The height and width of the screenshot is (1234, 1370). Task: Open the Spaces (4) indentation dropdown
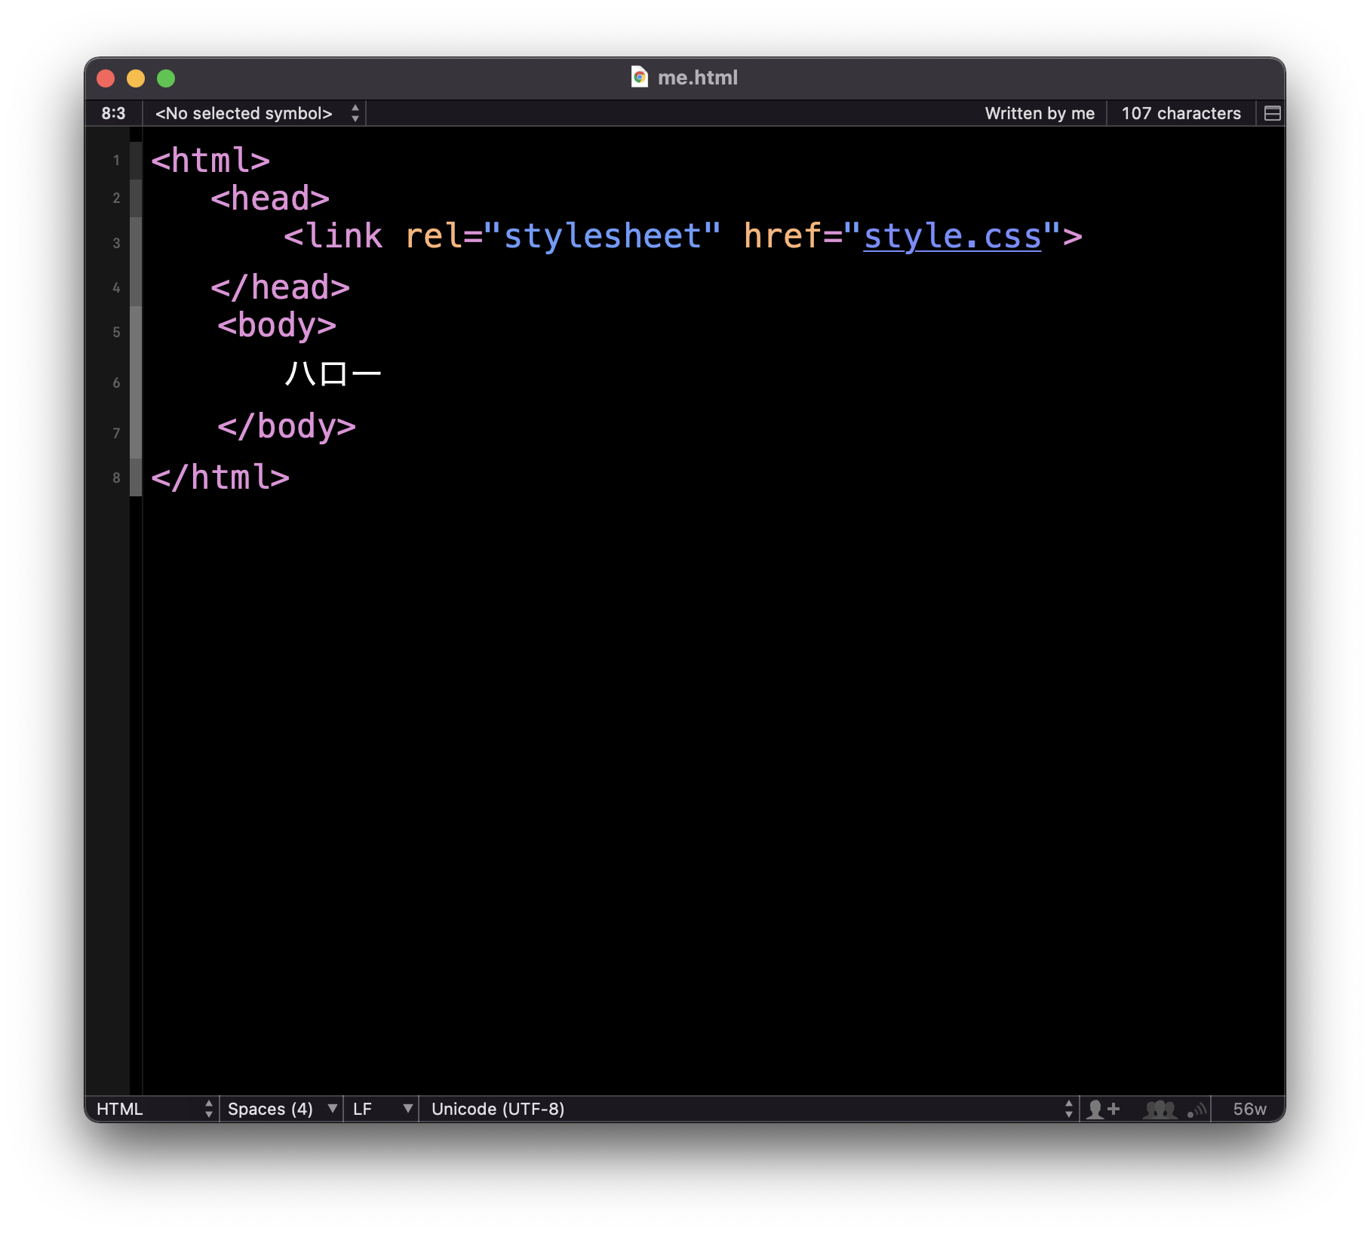tap(281, 1109)
